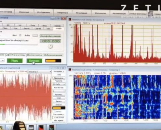Screen dimensions: 161x130
Task: Click the oscilloscope window's first title button
Action: pyautogui.click(x=52, y=68)
